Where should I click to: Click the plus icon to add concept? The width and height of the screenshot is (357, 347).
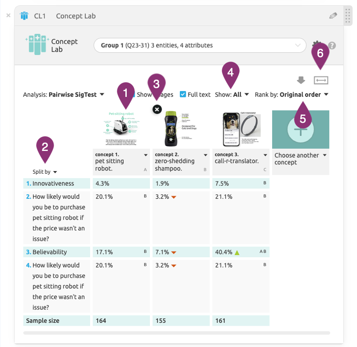(x=301, y=130)
